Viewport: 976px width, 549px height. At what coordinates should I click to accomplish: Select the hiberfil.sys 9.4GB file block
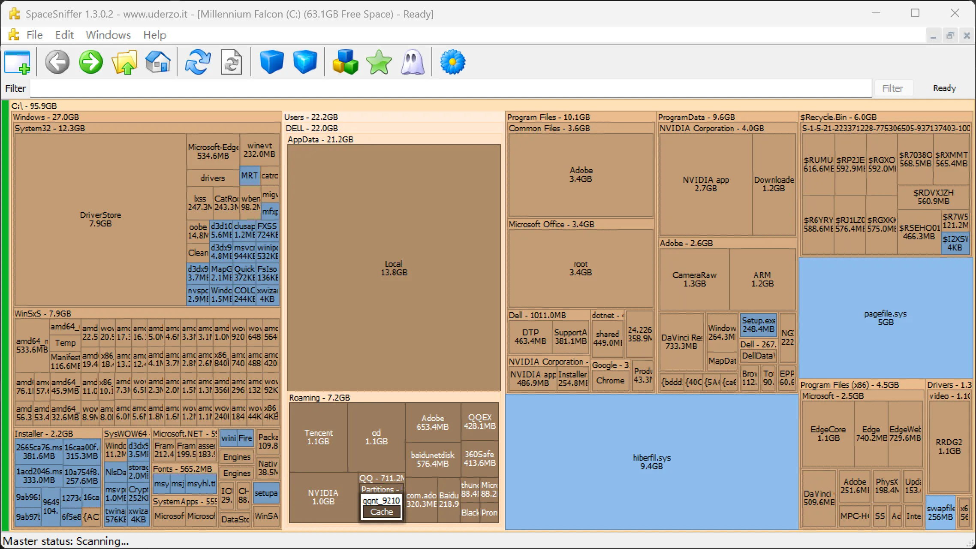coord(651,462)
